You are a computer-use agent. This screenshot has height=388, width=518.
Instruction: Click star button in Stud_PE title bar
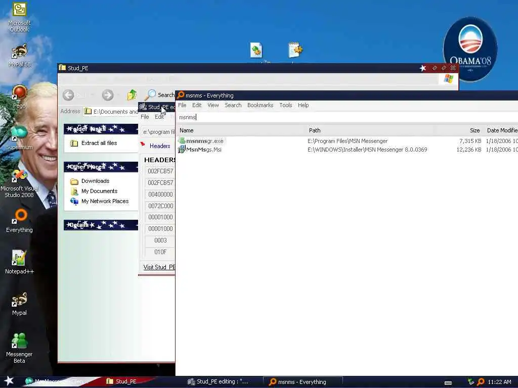(423, 68)
